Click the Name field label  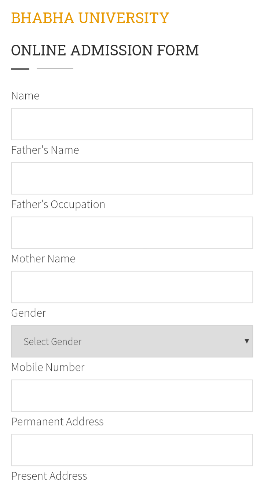tap(25, 95)
